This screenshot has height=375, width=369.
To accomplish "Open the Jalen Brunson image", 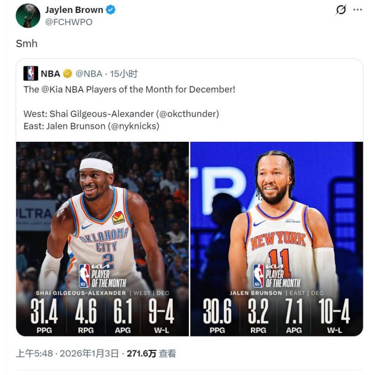I will (277, 239).
